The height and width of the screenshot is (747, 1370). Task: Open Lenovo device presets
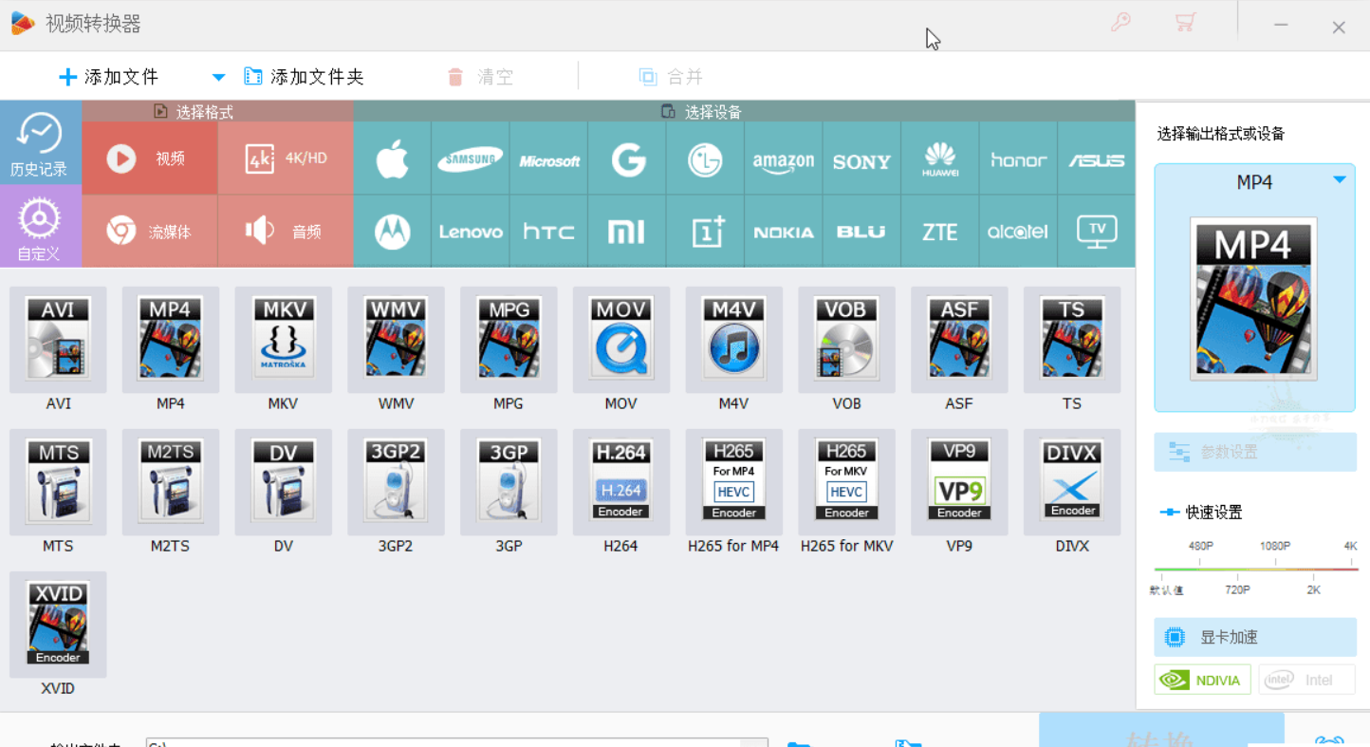click(x=471, y=232)
